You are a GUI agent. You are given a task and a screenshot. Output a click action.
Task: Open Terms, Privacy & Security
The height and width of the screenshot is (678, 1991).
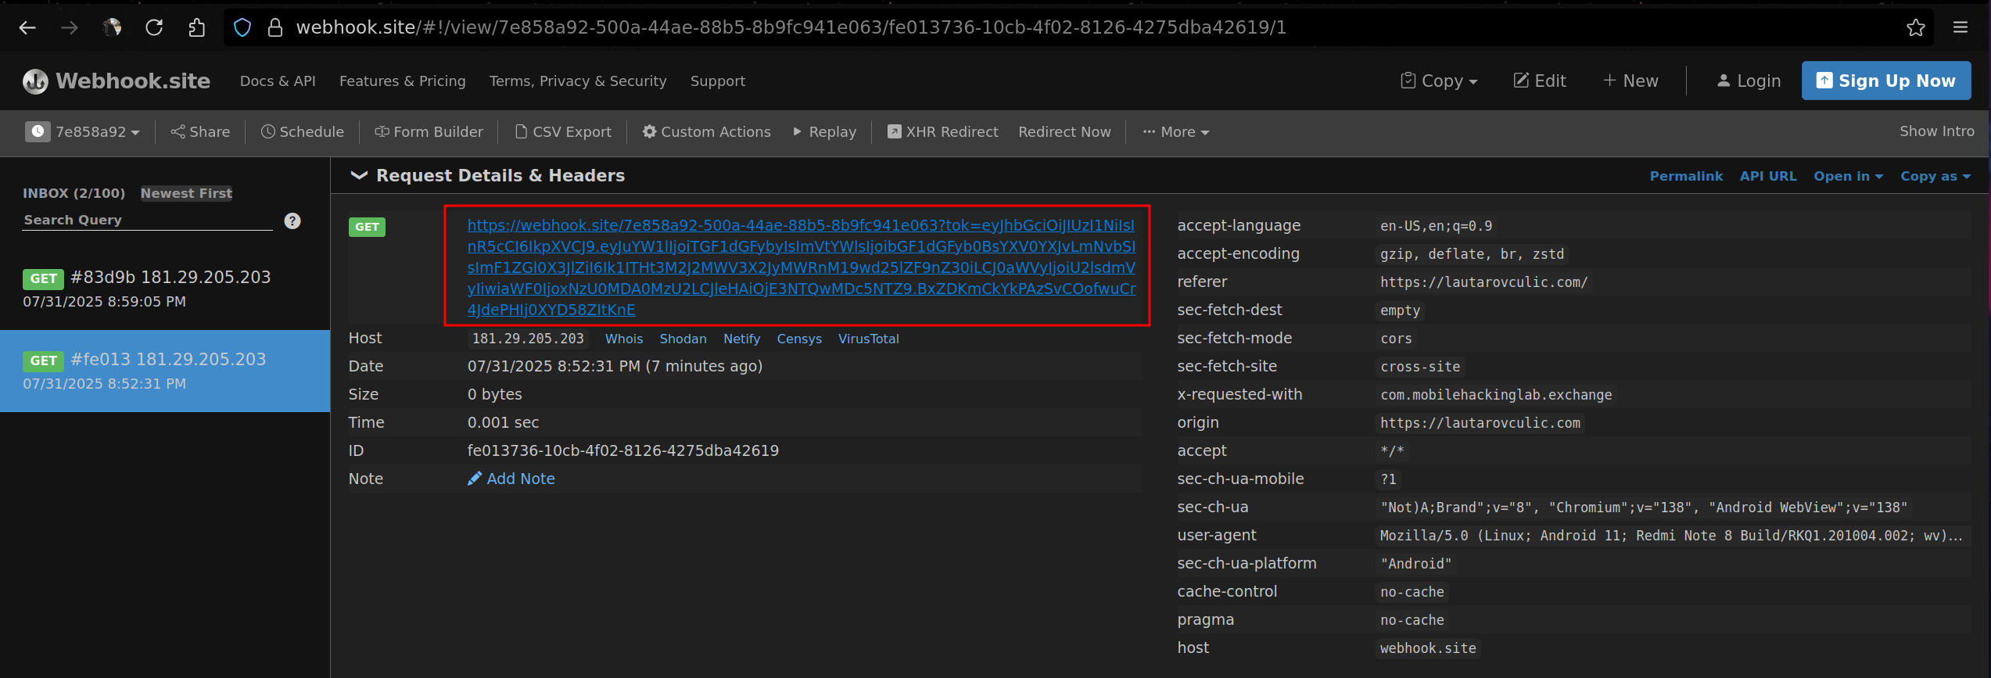point(578,81)
